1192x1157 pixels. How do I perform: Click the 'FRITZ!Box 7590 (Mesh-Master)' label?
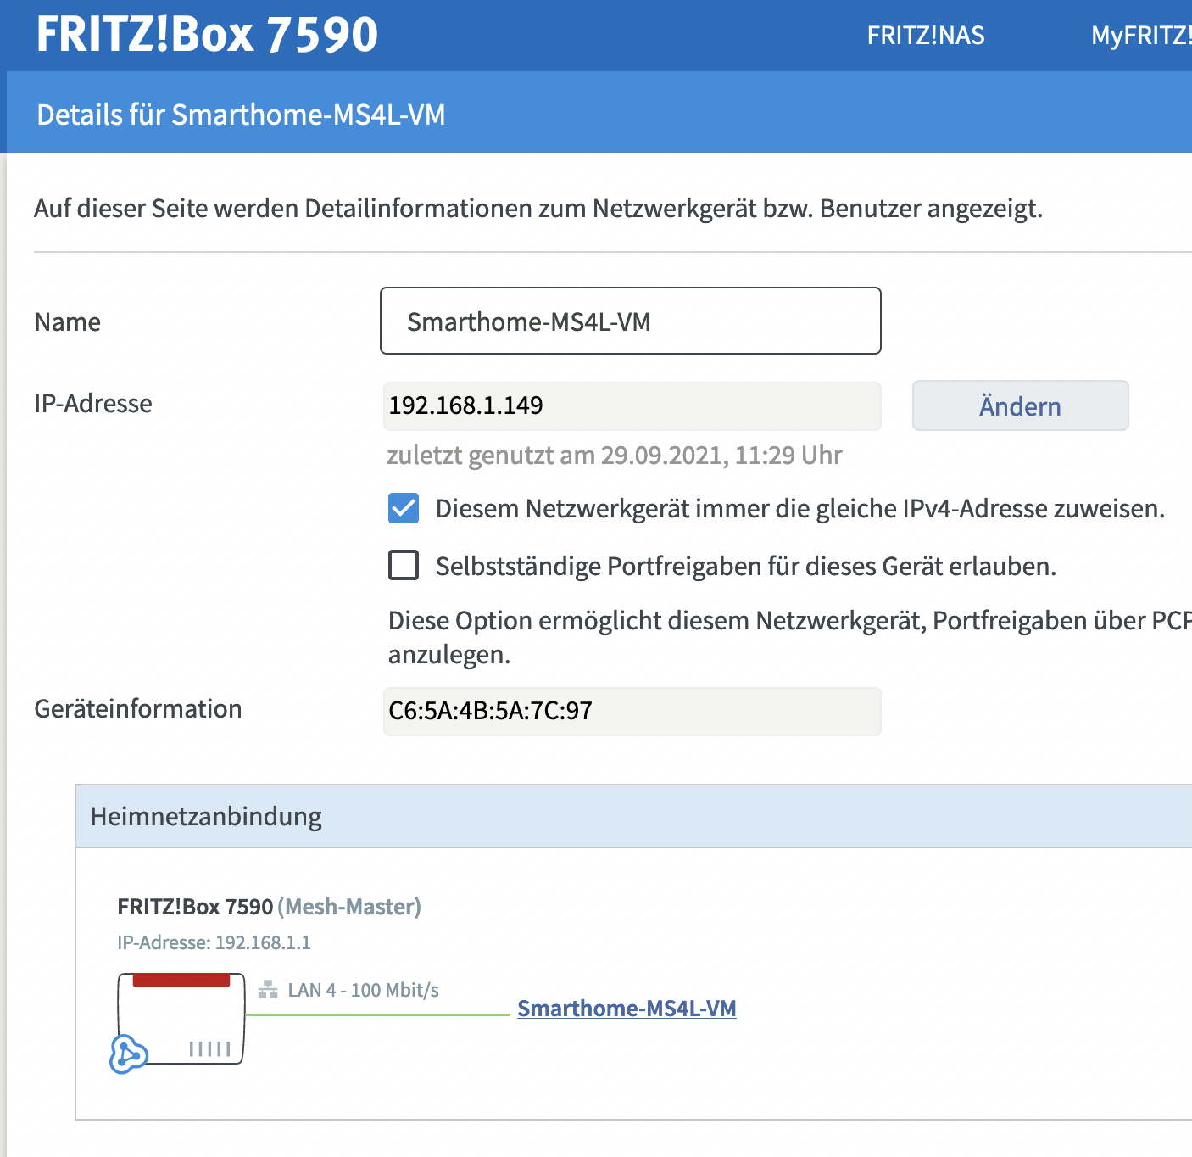269,907
